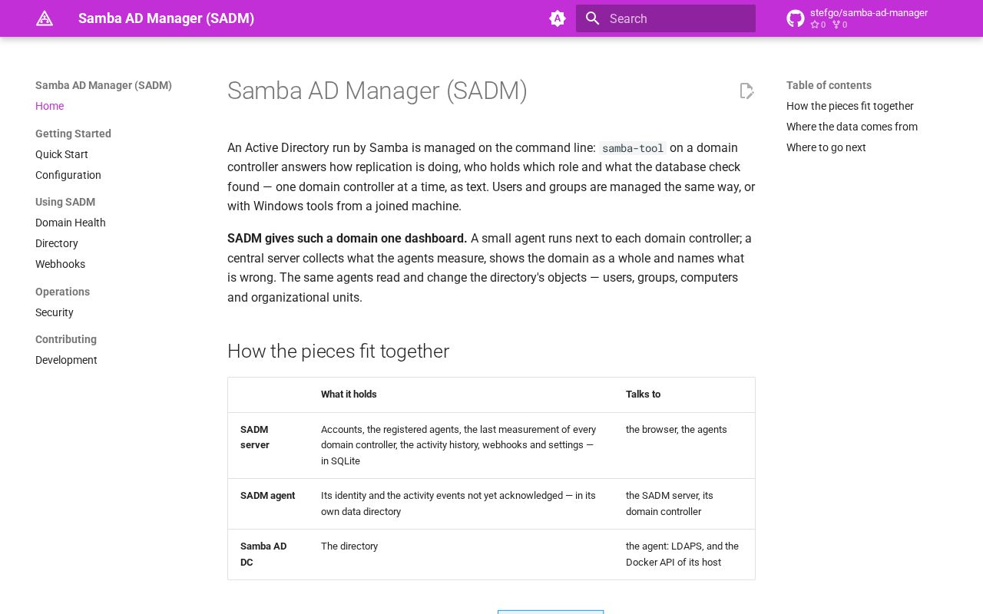Viewport: 983px width, 614px height.
Task: Open the Directory page in sidebar
Action: tap(57, 243)
